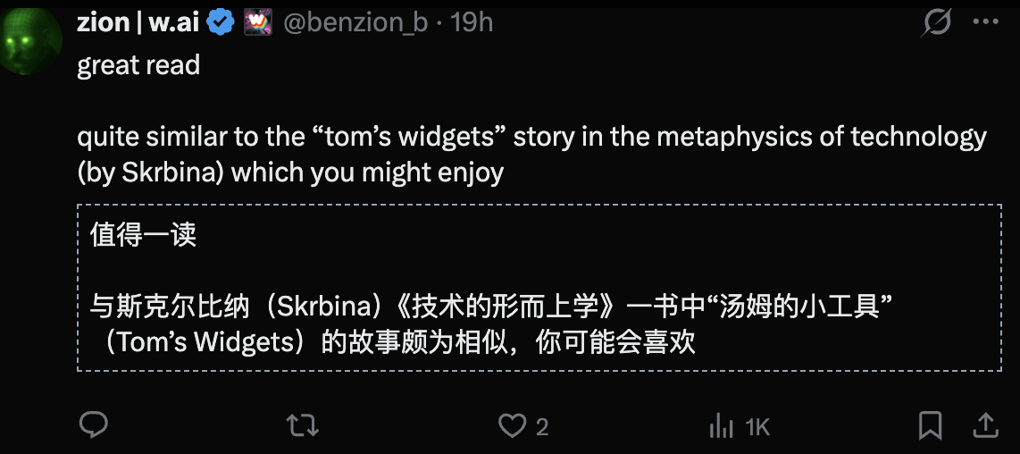1020x454 pixels.
Task: Bookmark this tweet
Action: pos(930,425)
